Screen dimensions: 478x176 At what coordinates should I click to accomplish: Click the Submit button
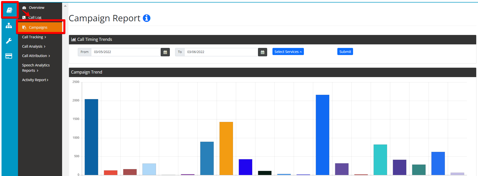pyautogui.click(x=345, y=51)
